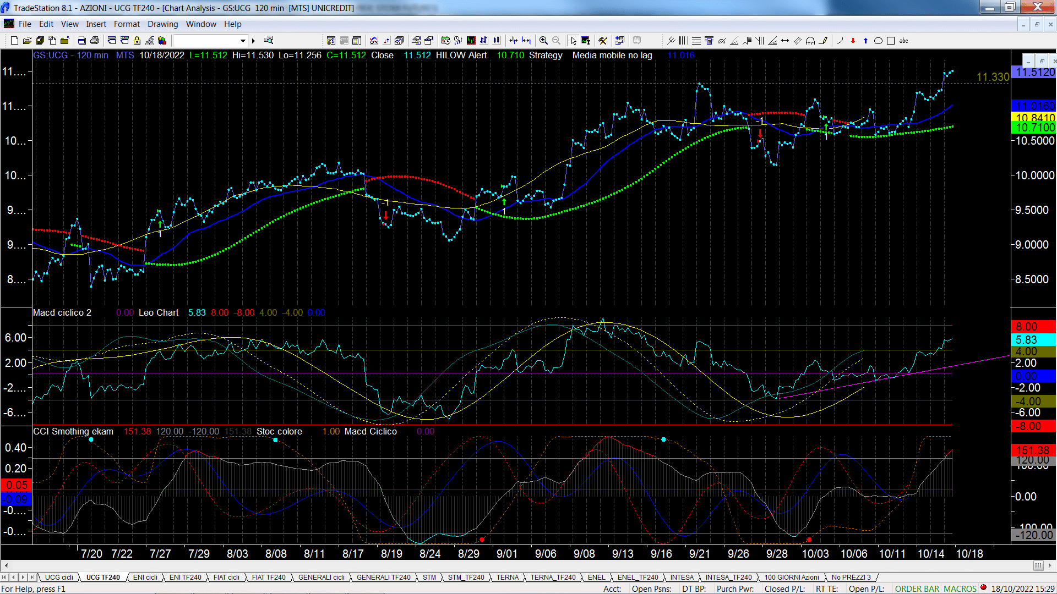Click the MACROS status bar button

[x=960, y=588]
